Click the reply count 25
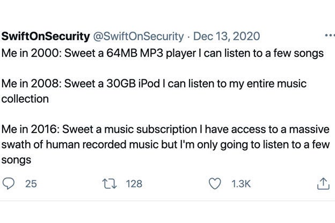The image size is (335, 223). [31, 184]
